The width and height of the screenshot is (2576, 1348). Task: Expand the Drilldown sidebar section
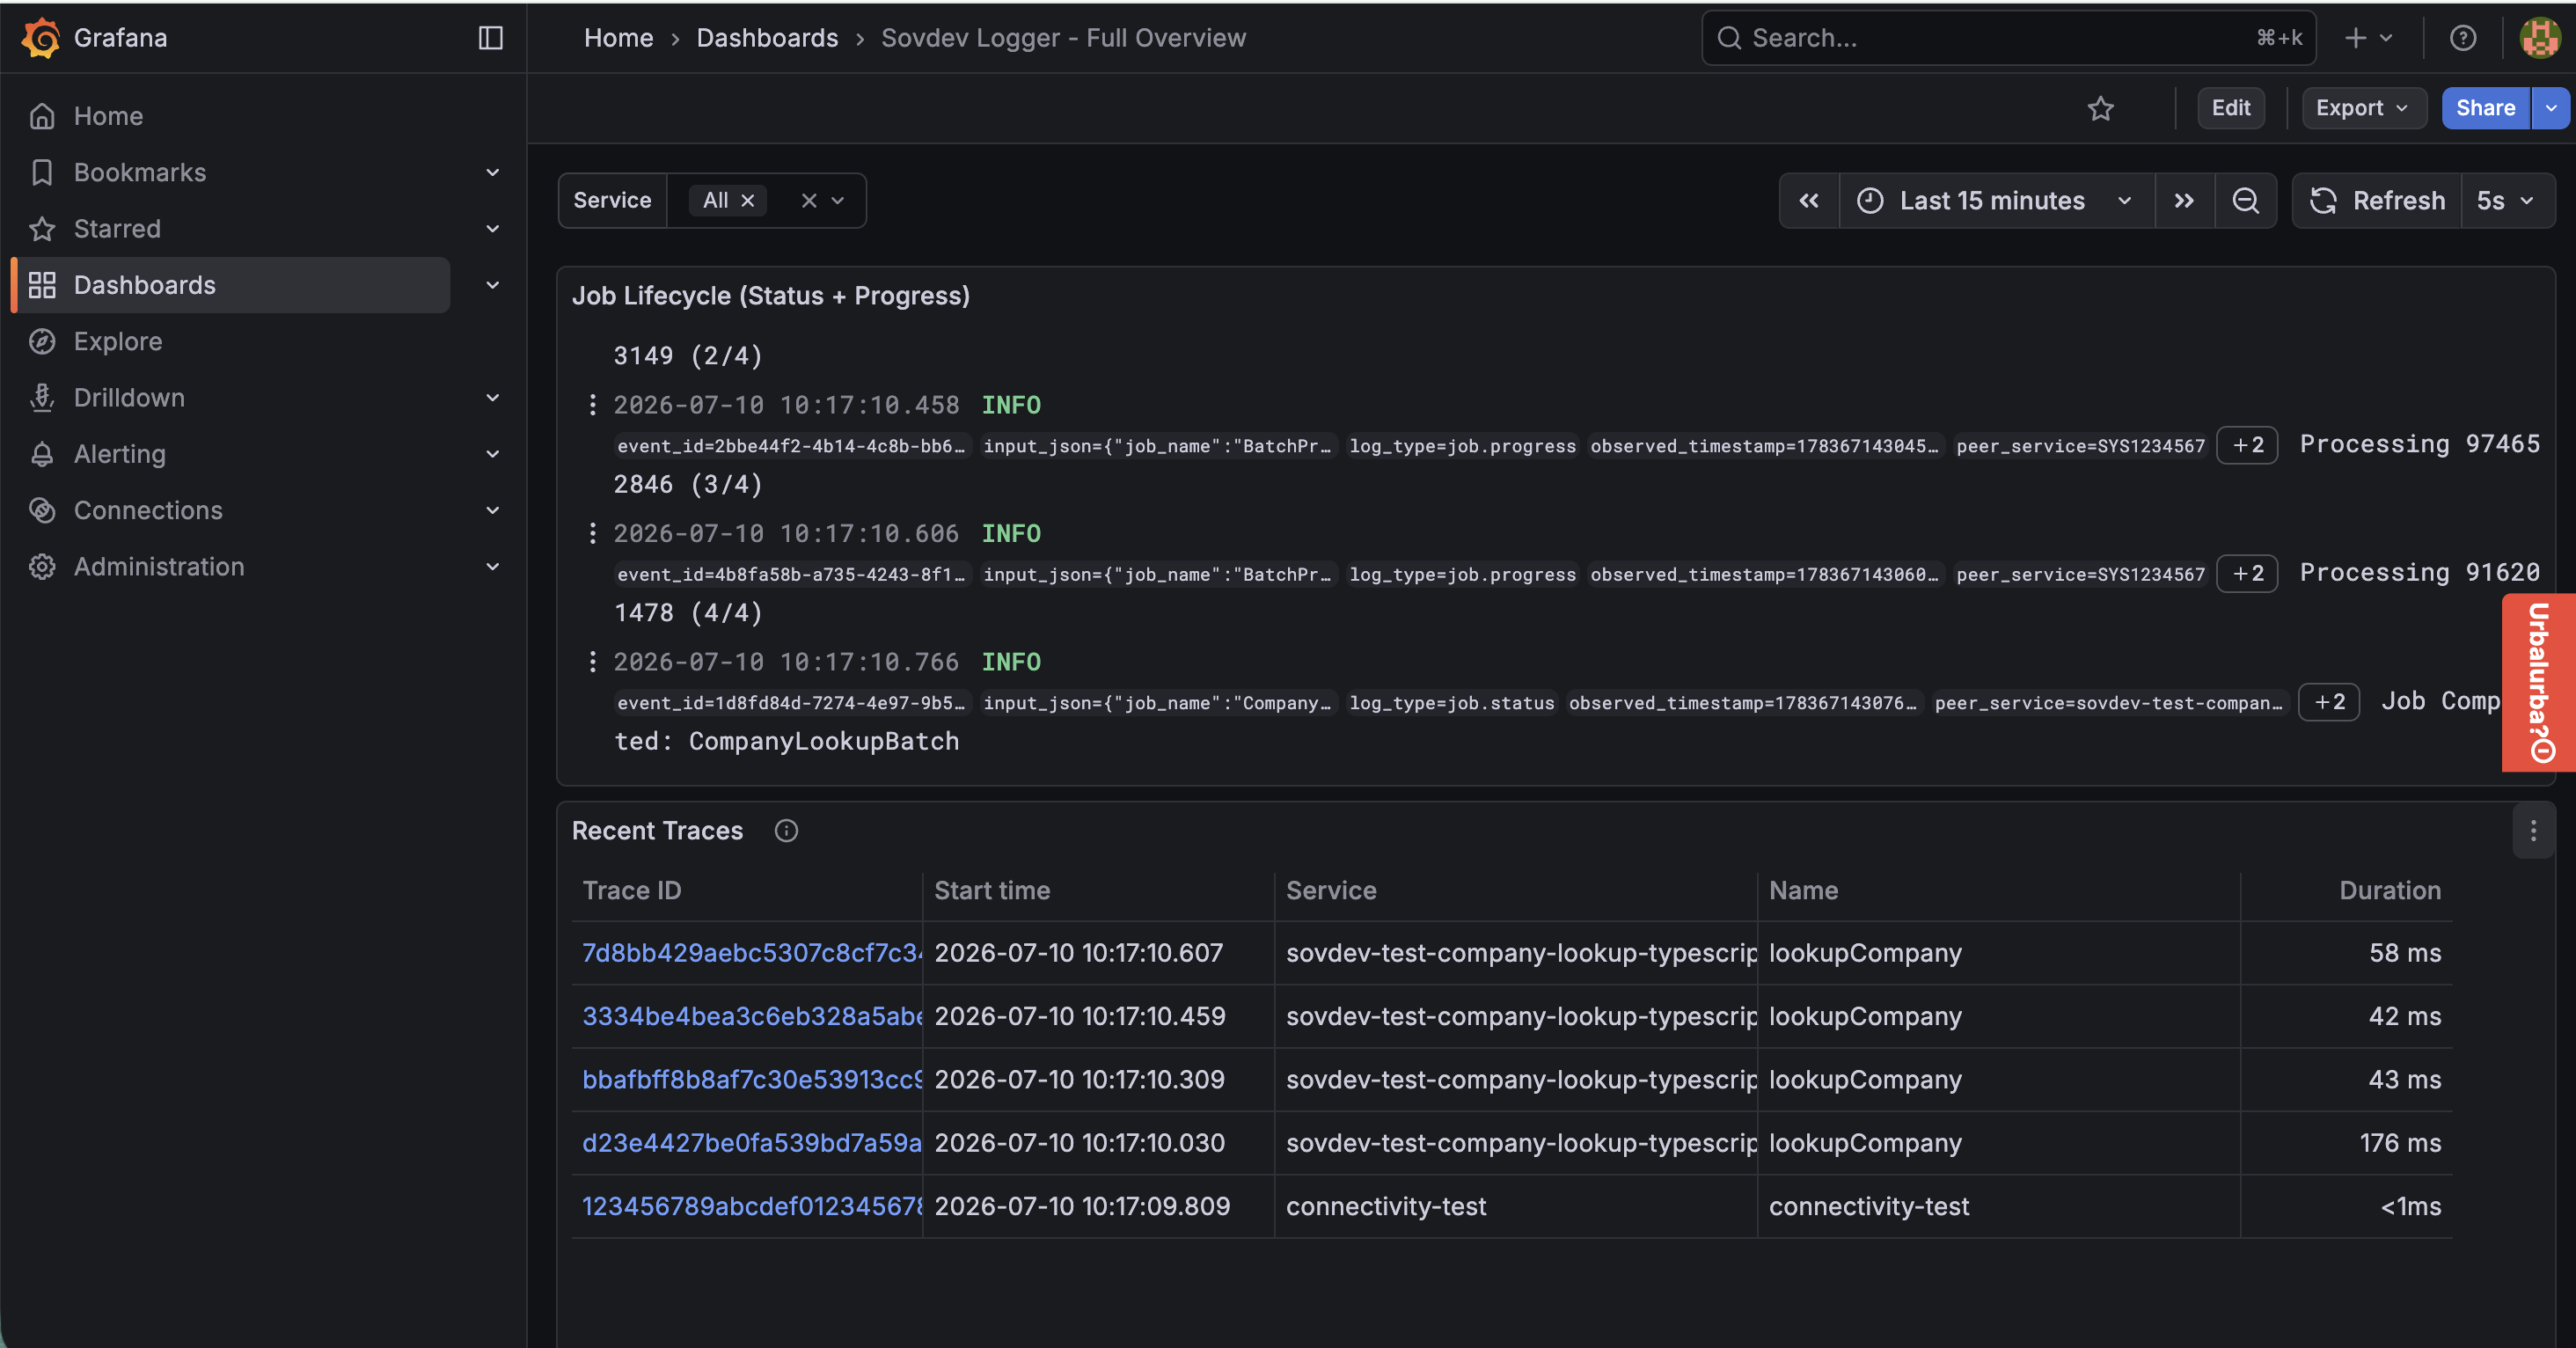[492, 398]
